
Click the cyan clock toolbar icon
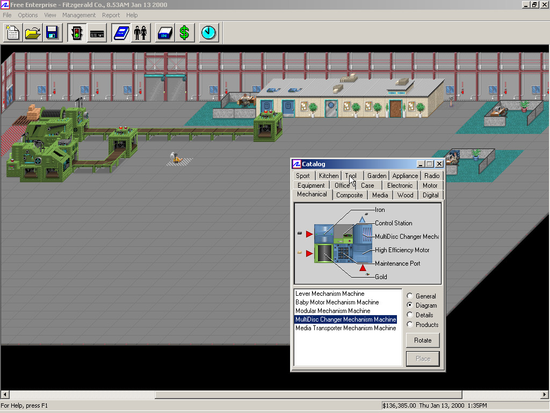pyautogui.click(x=208, y=33)
